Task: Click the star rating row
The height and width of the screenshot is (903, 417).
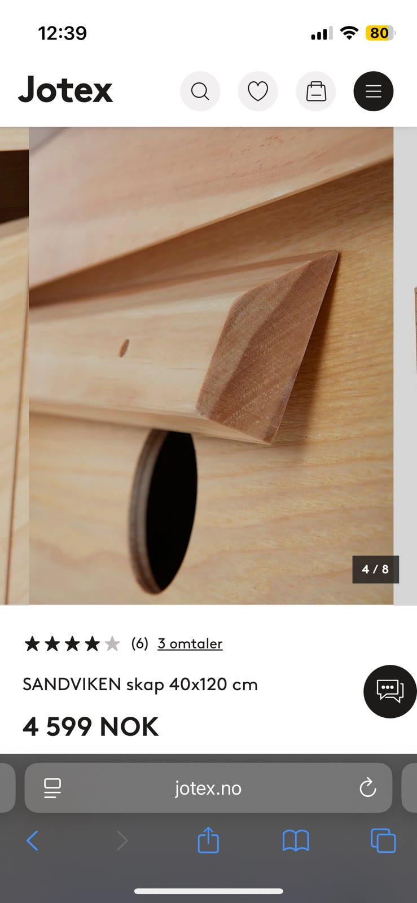Action: [72, 643]
